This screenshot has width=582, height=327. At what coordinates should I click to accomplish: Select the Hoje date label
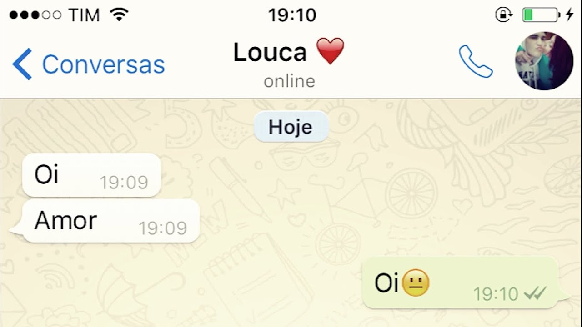pyautogui.click(x=291, y=127)
